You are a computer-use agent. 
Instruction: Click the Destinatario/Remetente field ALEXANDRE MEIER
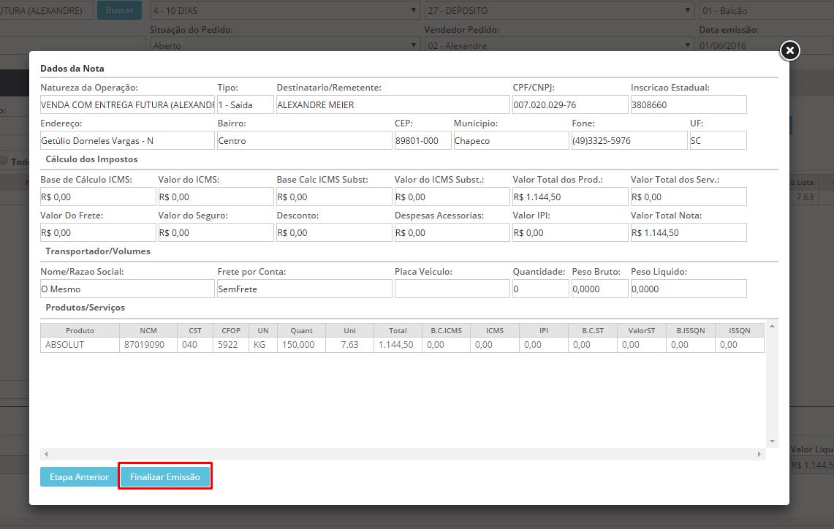[393, 104]
